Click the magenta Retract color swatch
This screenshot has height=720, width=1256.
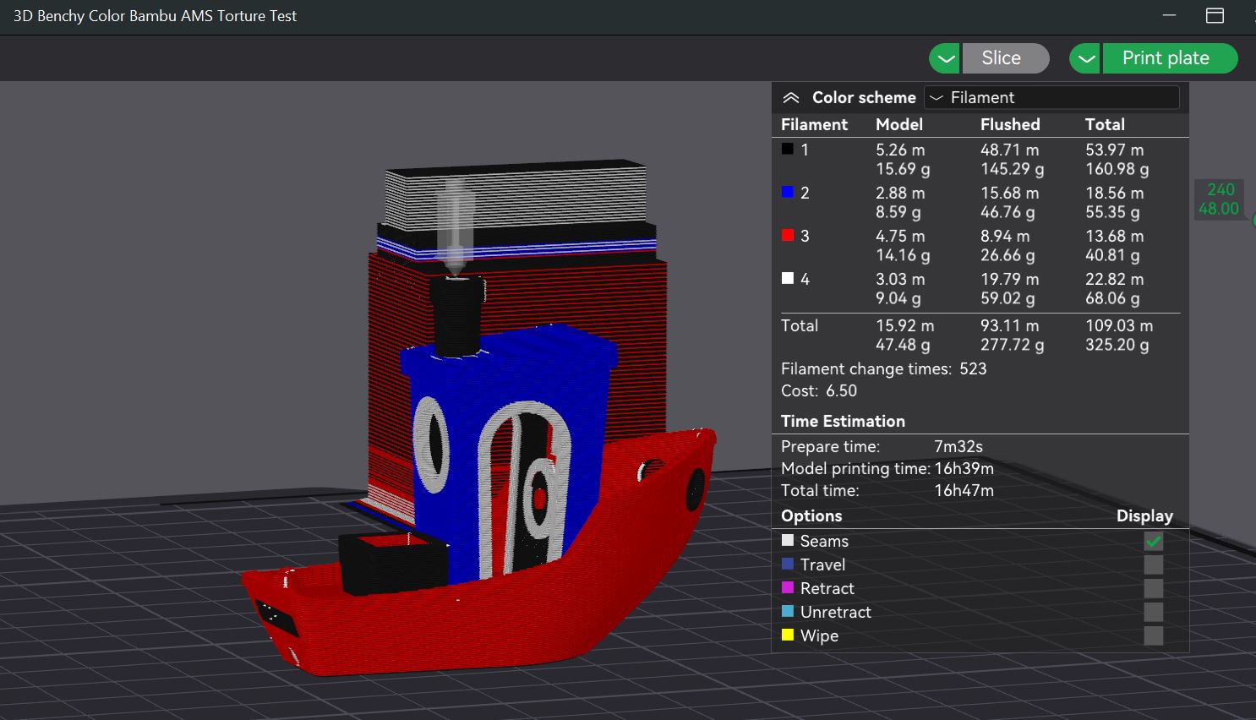click(788, 588)
